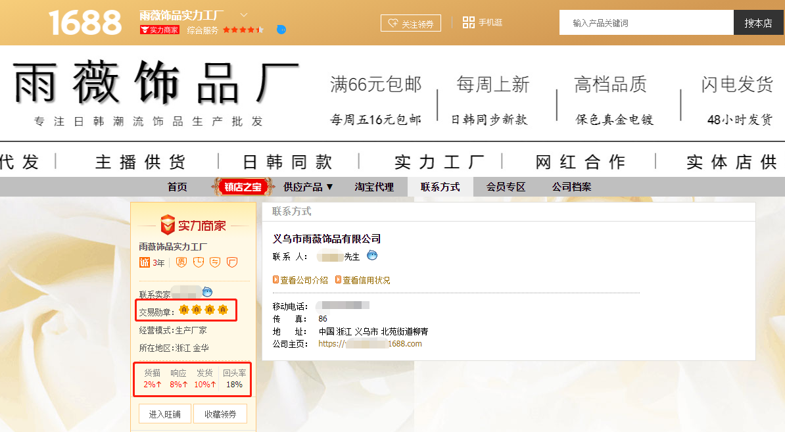This screenshot has width=785, height=432.
Task: Select the 首页 navigation tab
Action: pos(178,187)
